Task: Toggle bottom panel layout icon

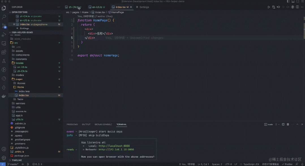Action: tap(293, 1)
